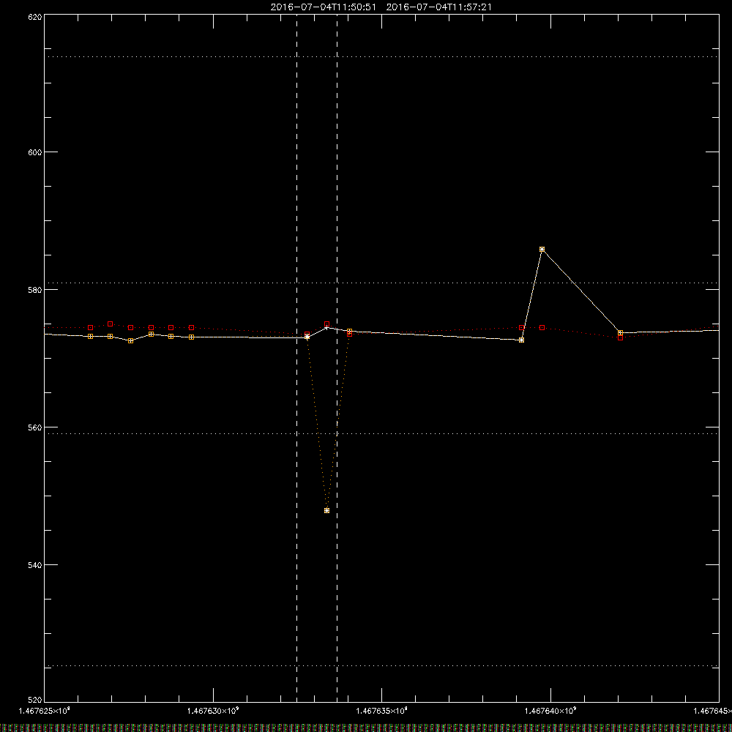Select the 560 y-axis label
Viewport: 732px width, 732px height.
click(35, 427)
